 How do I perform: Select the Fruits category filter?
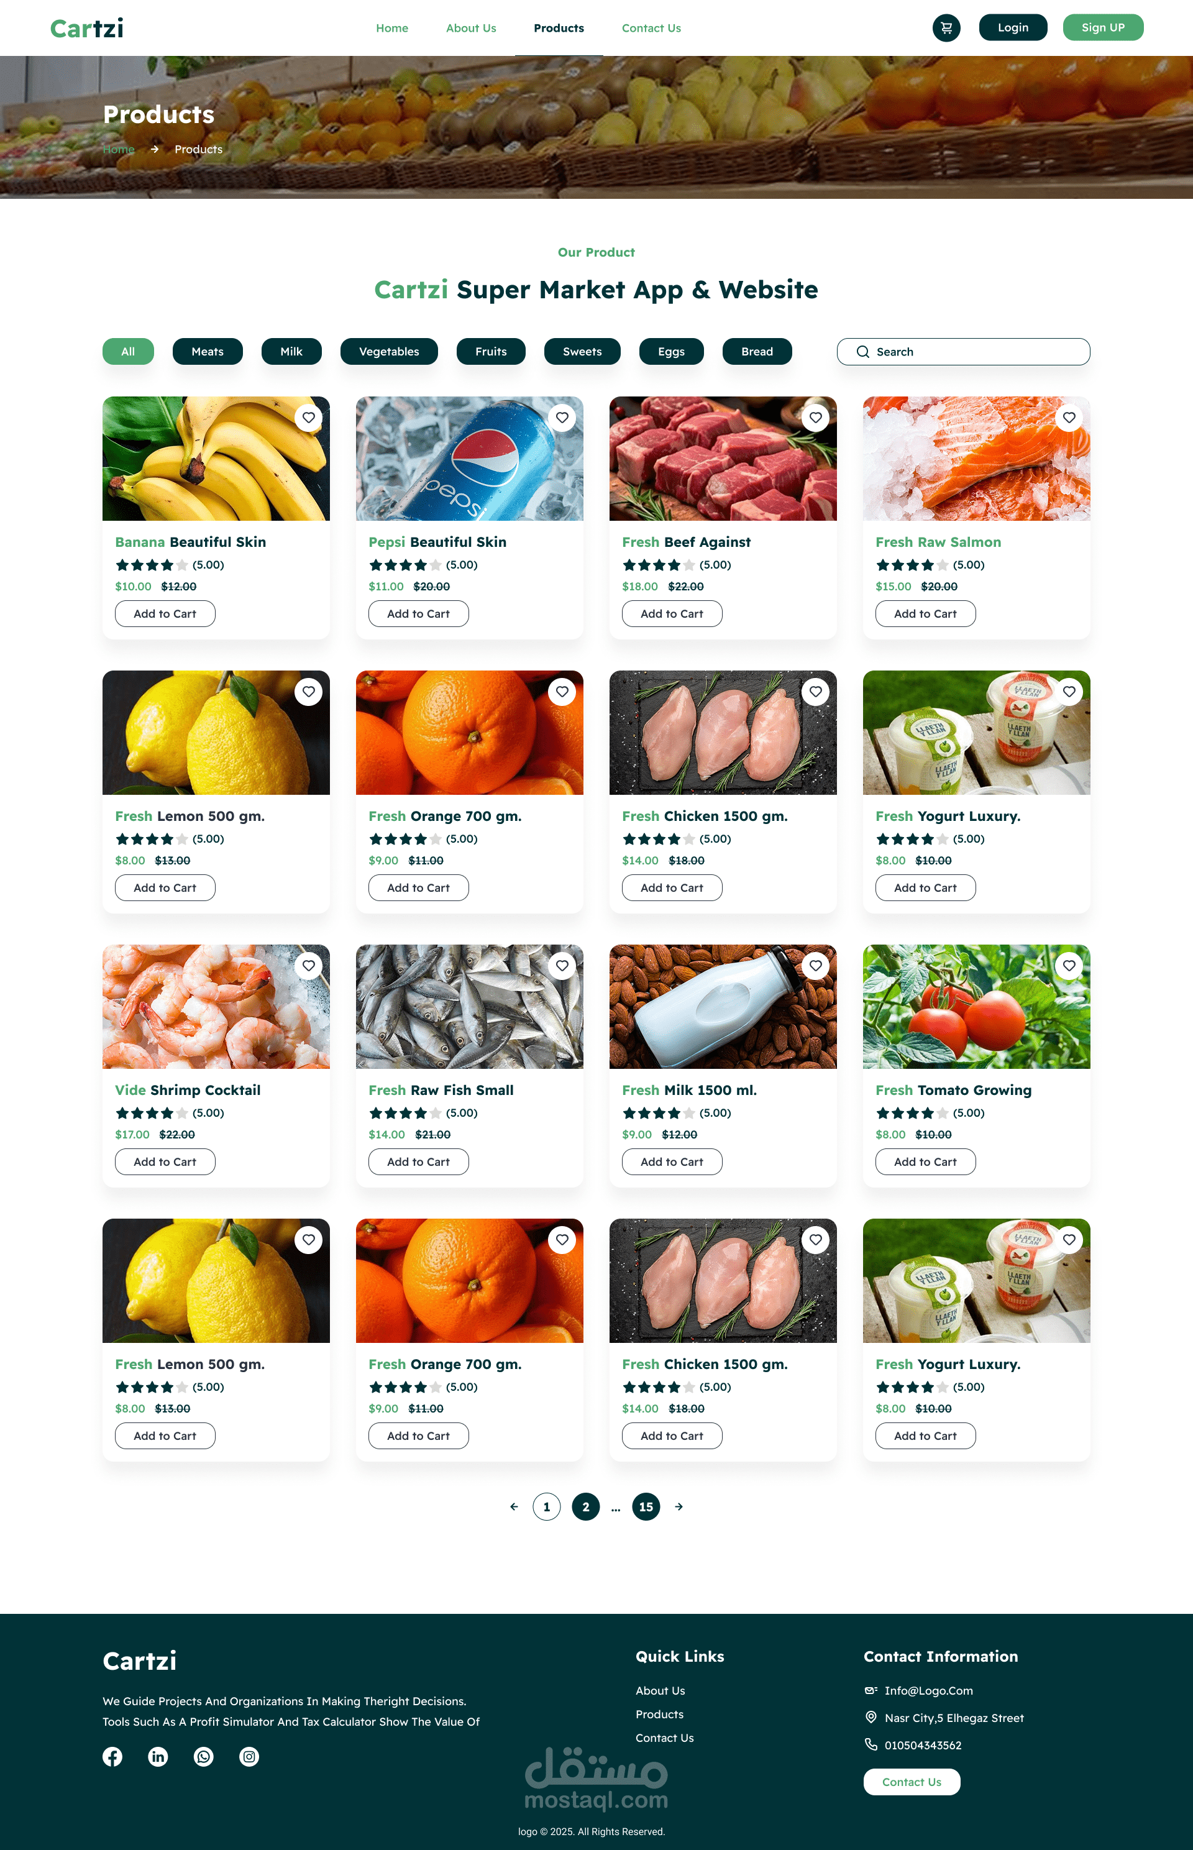coord(491,351)
